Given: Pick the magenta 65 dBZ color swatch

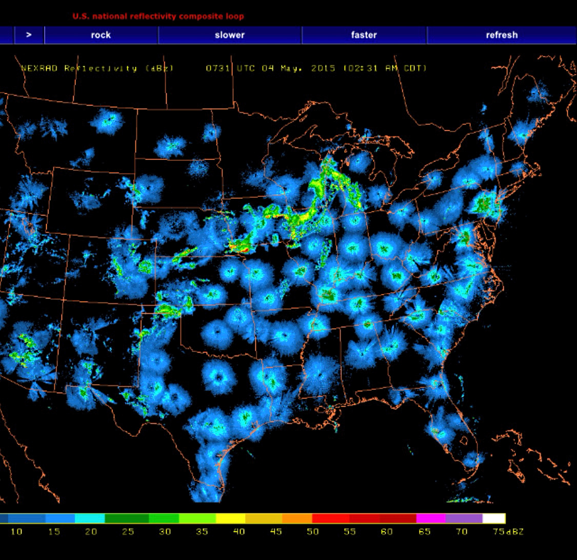Looking at the screenshot, I should [x=431, y=518].
